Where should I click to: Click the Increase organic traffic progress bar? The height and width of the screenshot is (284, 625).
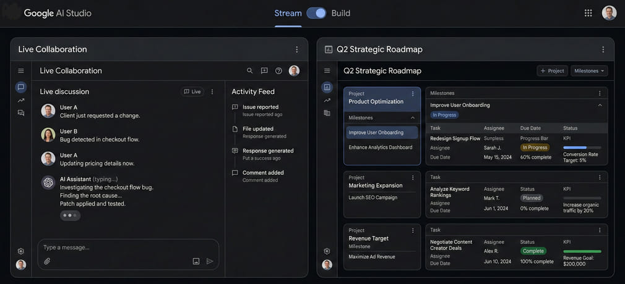coord(582,198)
